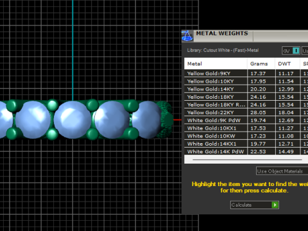Click the horizontal scrollbar under metal table
The width and height of the screenshot is (308, 231).
(x=247, y=160)
